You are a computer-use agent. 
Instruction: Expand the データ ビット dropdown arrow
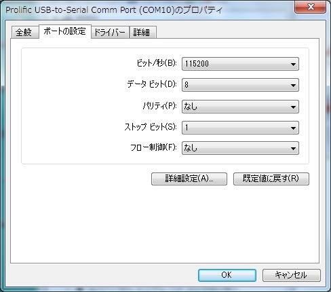click(x=293, y=85)
